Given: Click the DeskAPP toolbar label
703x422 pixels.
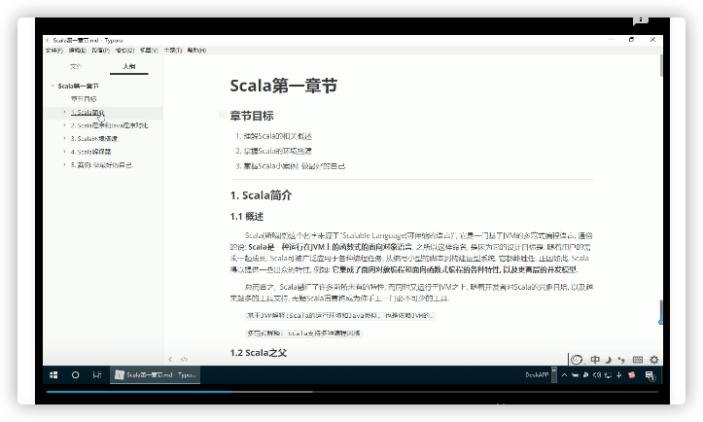Looking at the screenshot, I should (537, 375).
